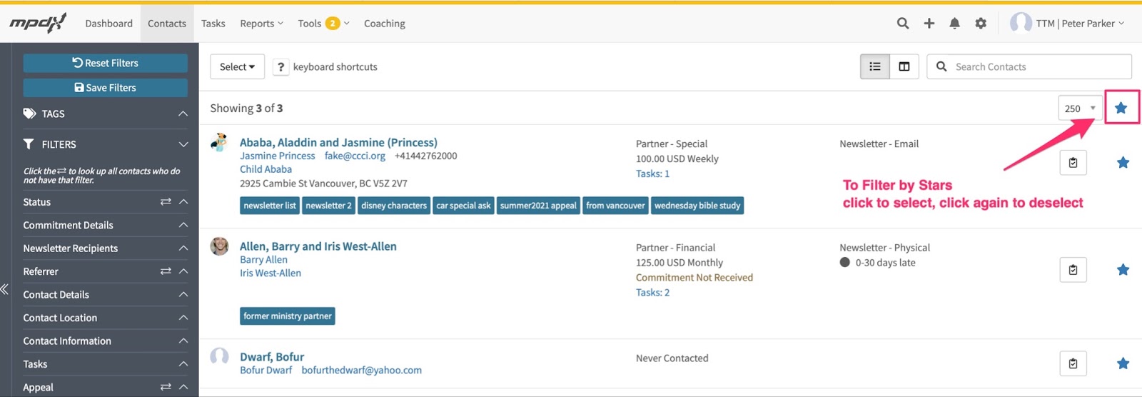The width and height of the screenshot is (1142, 397).
Task: Go to the Tasks tab
Action: tap(213, 23)
